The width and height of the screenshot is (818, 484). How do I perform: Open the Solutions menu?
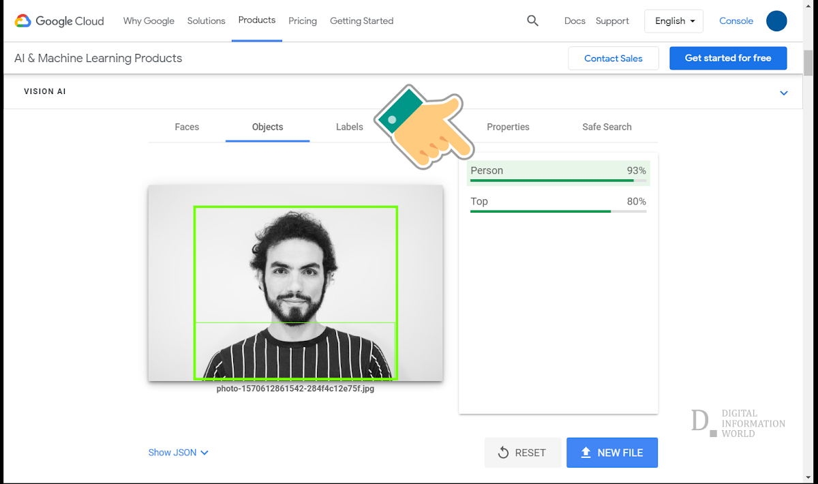206,21
